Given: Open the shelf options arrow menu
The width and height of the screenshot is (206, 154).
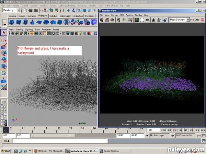Looking at the screenshot, I should [x=5, y=25].
